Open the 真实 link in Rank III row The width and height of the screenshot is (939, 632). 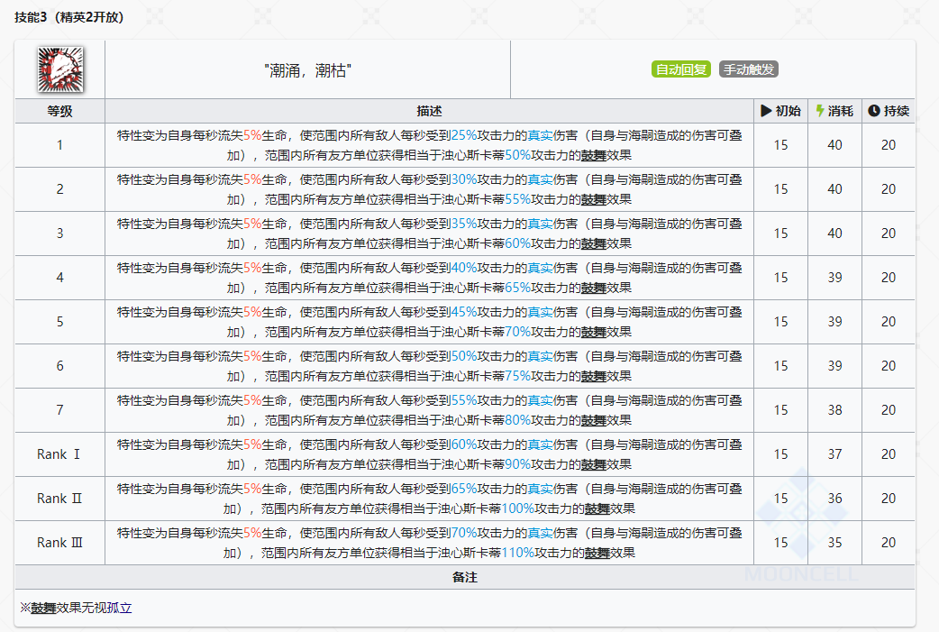pos(540,533)
